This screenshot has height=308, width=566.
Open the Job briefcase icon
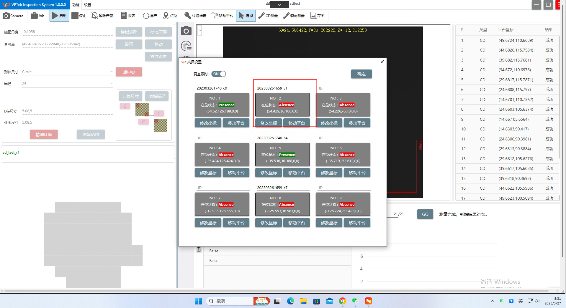pos(34,16)
